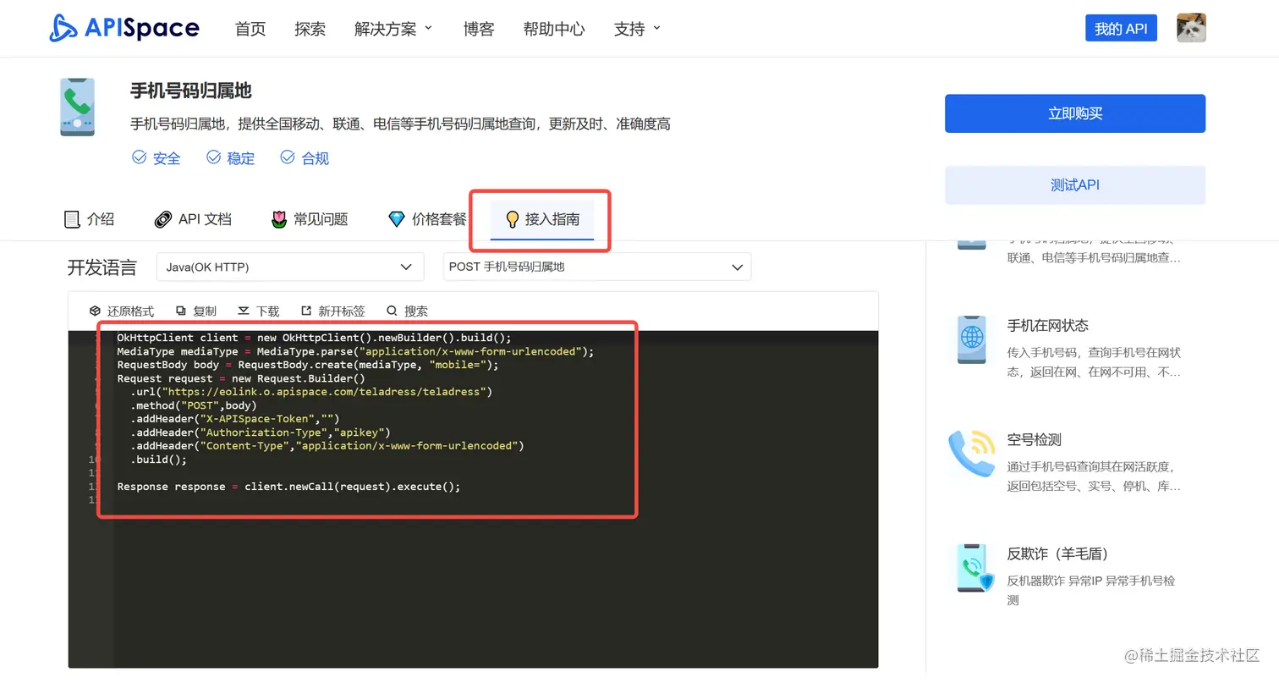
Task: Click the 搜索 magnifier icon
Action: (x=392, y=311)
